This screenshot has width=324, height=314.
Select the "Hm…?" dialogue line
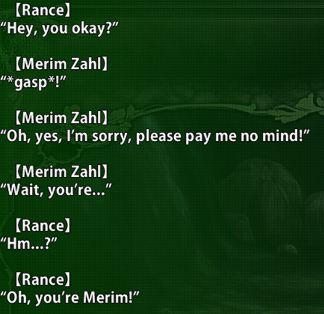coord(29,244)
